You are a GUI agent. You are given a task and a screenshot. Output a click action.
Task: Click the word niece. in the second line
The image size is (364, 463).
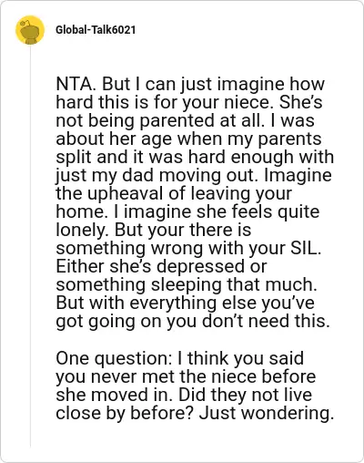tap(249, 102)
